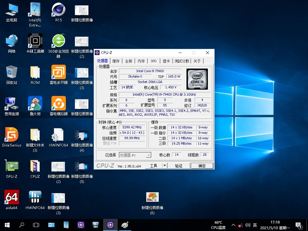Open the 卡硬工具箱 desktop shortcut
The image size is (308, 231).
point(35,44)
